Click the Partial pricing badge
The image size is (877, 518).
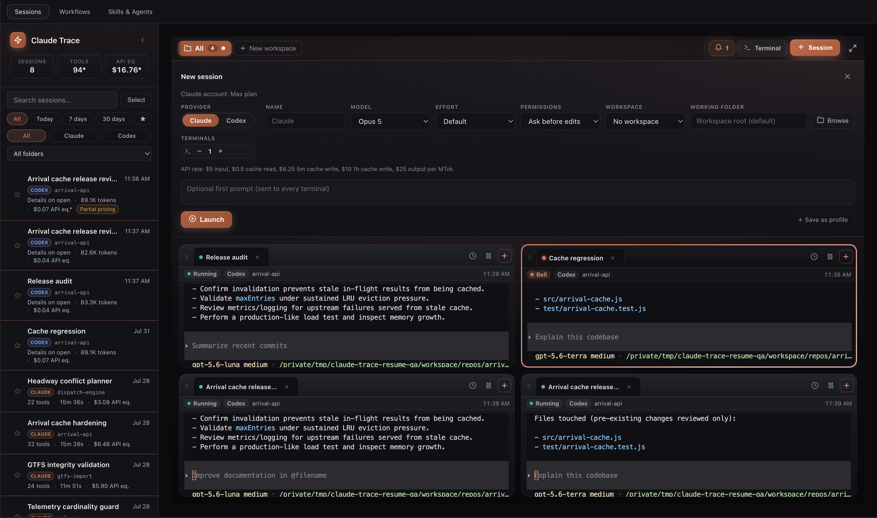click(98, 209)
